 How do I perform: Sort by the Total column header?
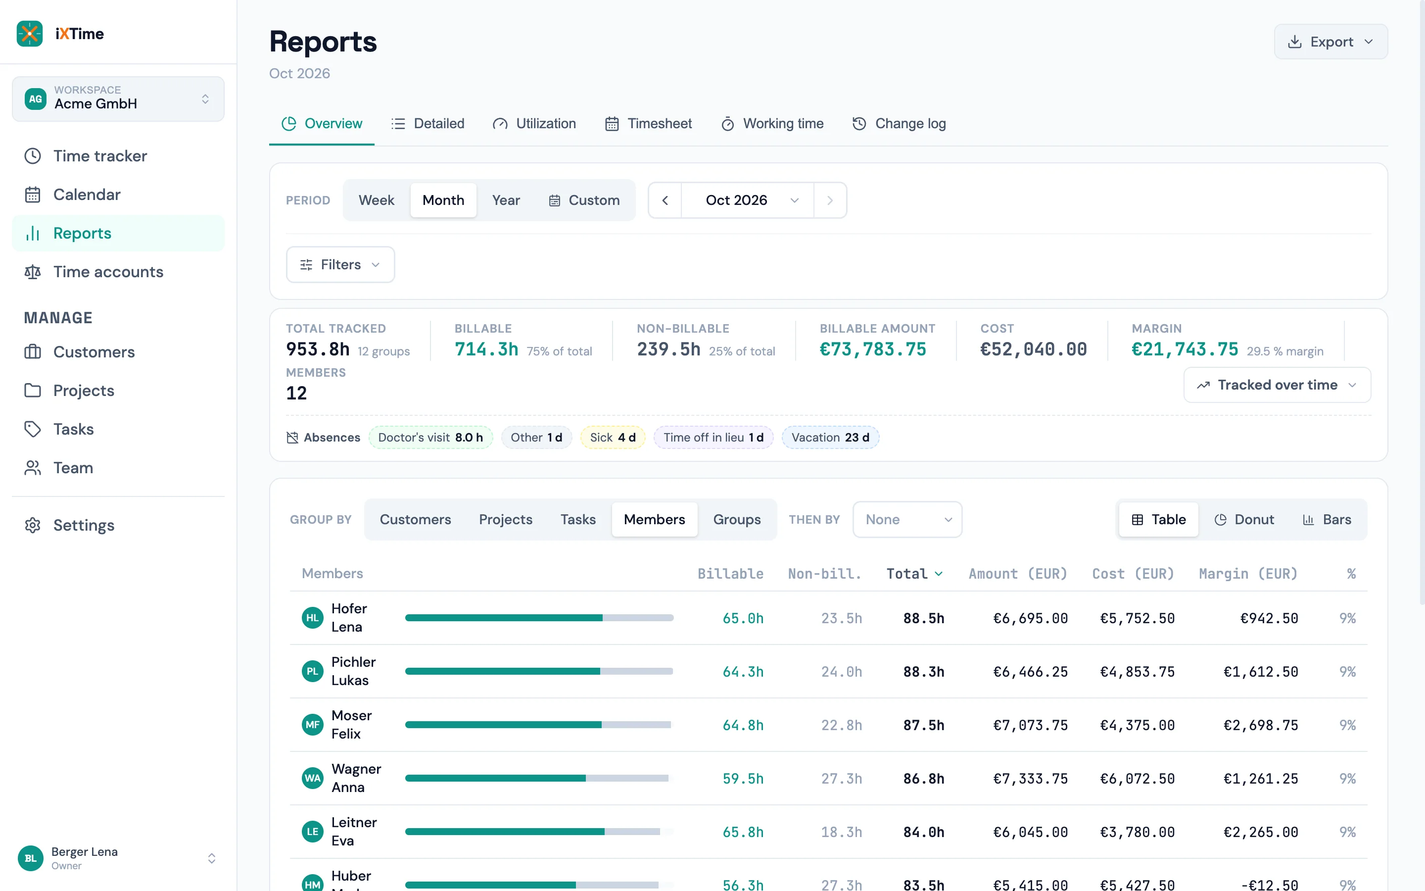(x=914, y=573)
